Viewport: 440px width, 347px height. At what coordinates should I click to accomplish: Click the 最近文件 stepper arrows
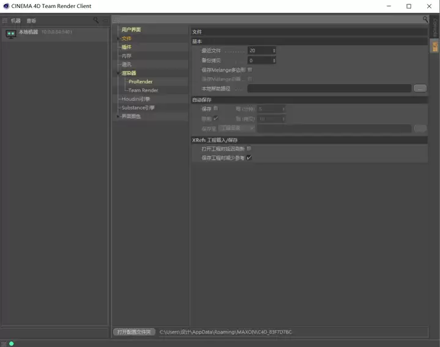pyautogui.click(x=274, y=51)
